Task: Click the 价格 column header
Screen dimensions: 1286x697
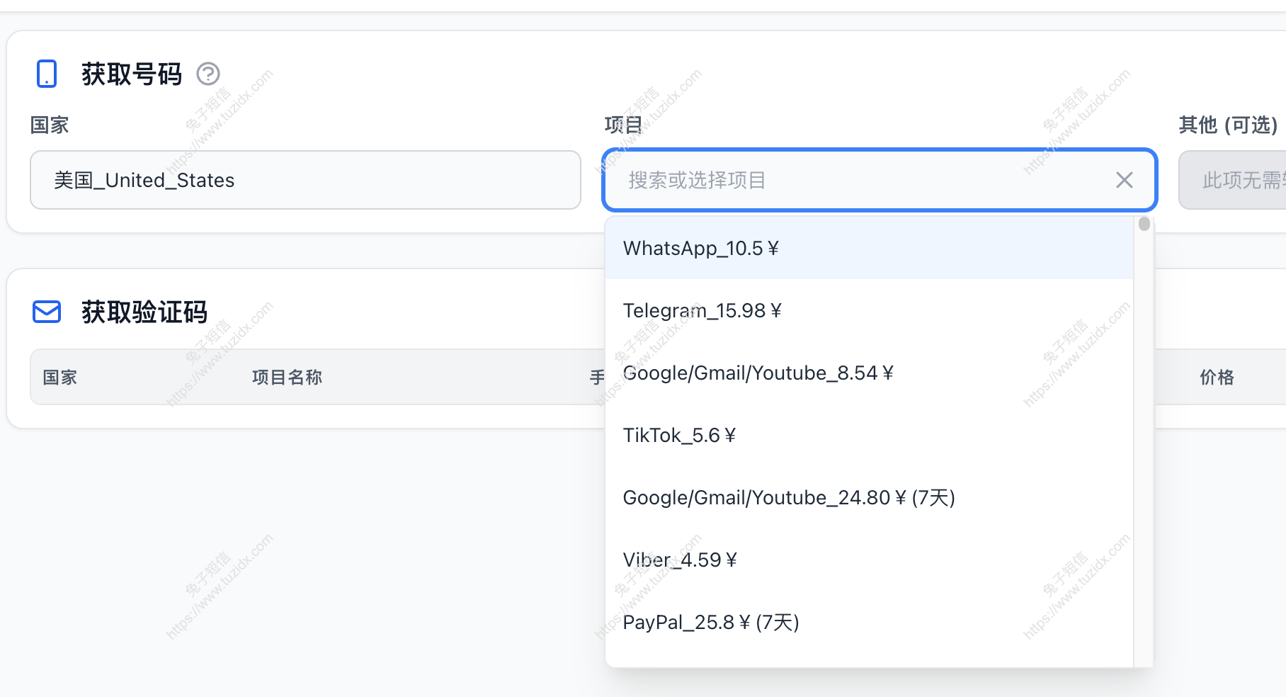Action: click(x=1217, y=378)
